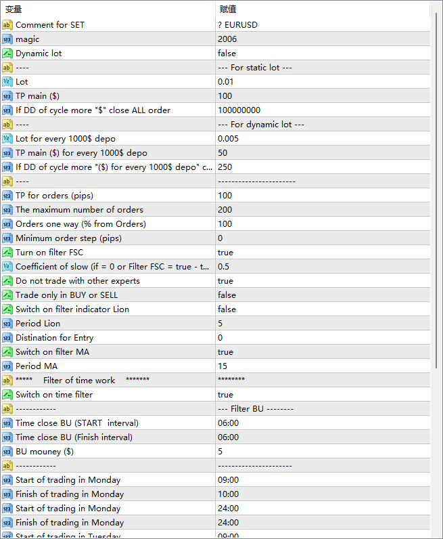443x539 pixels.
Task: Select the value 50 for TP main per 1000$ depo
Action: [323, 153]
